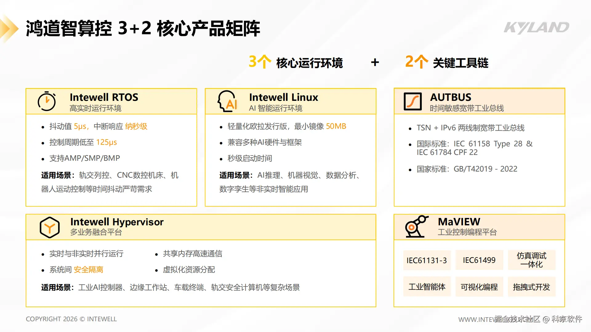
Task: Click the highlighted 安全隔离 text
Action: coord(88,270)
